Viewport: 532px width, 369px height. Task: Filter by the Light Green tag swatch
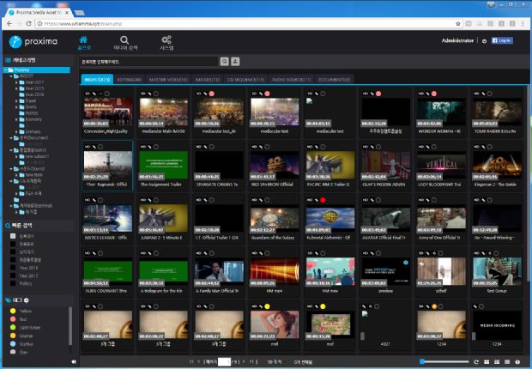pyautogui.click(x=13, y=327)
